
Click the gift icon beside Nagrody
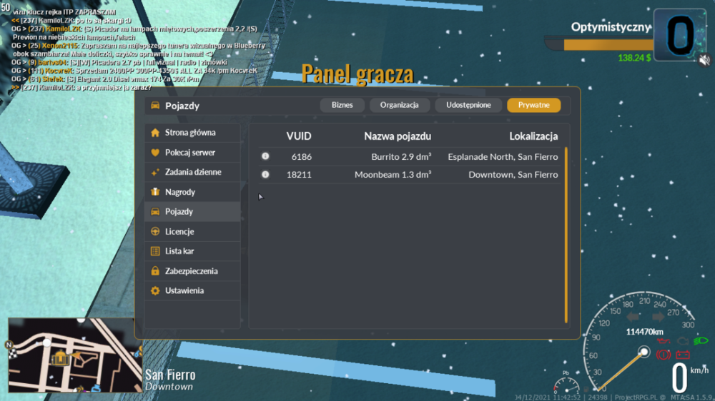click(x=155, y=192)
